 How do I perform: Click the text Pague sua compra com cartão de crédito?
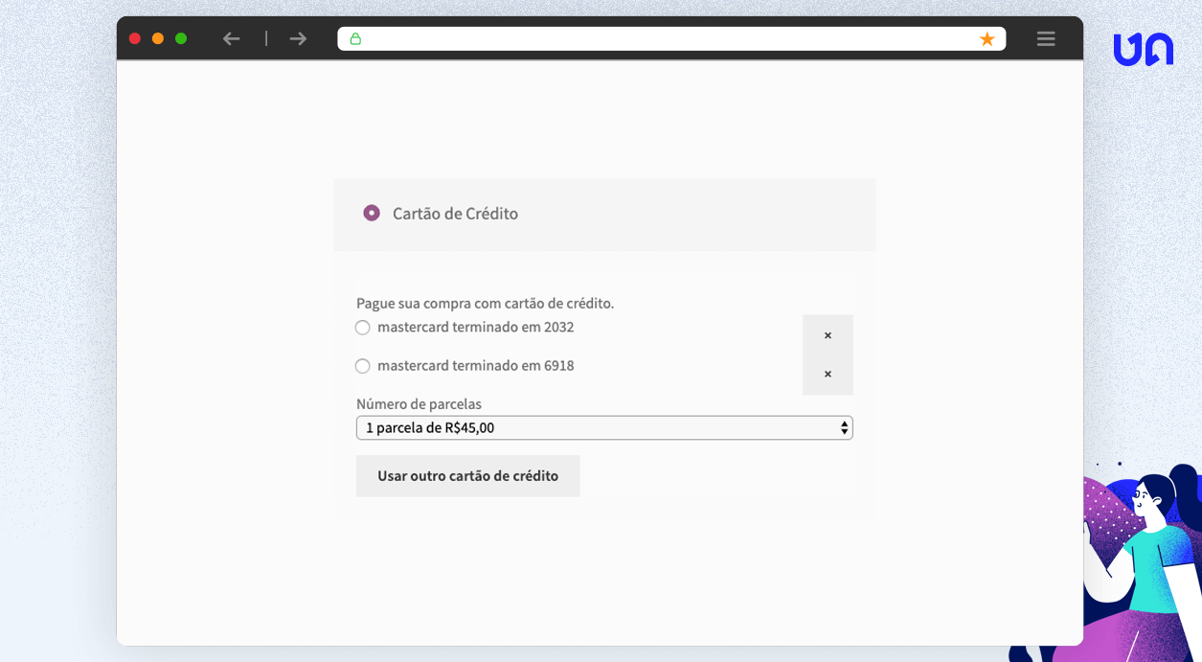point(485,303)
